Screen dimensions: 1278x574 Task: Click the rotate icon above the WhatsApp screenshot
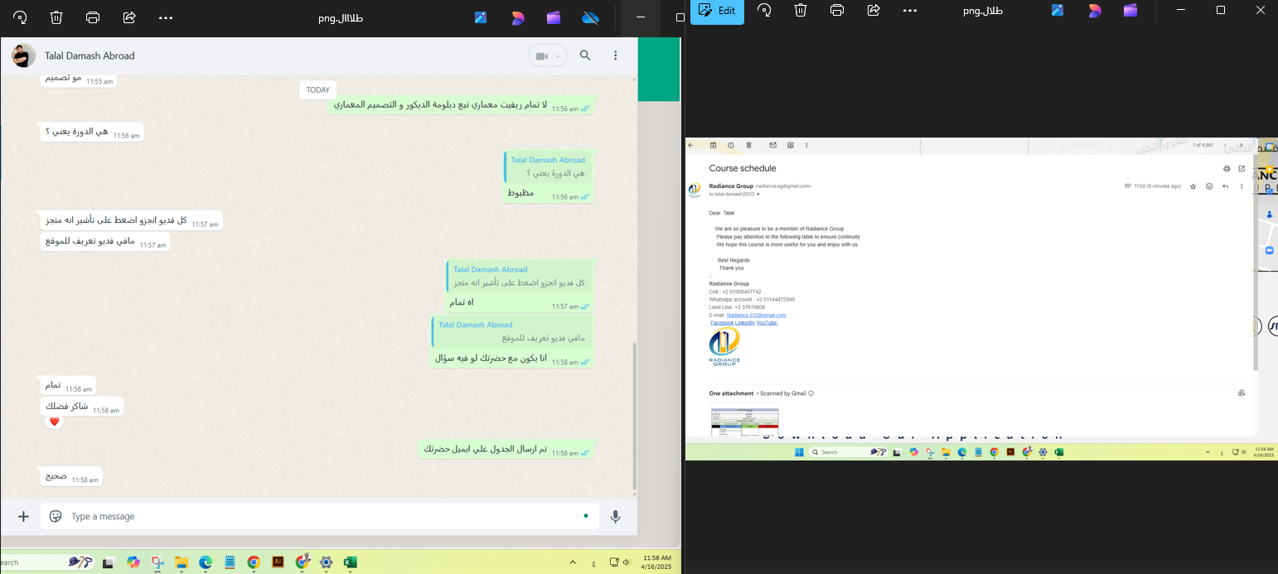pyautogui.click(x=20, y=17)
